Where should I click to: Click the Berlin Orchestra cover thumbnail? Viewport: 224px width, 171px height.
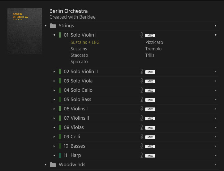tap(25, 31)
